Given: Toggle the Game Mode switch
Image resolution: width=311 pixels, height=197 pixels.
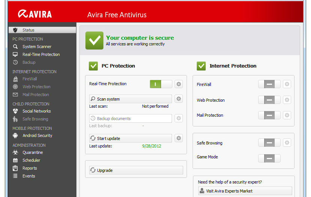Looking at the screenshot, I should (269, 158).
